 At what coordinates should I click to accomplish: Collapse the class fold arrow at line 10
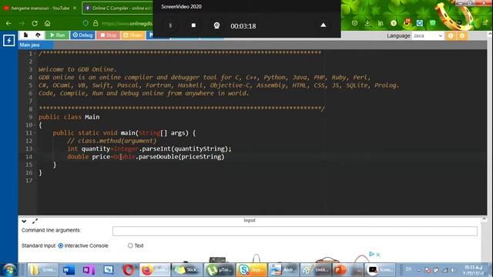[35, 125]
